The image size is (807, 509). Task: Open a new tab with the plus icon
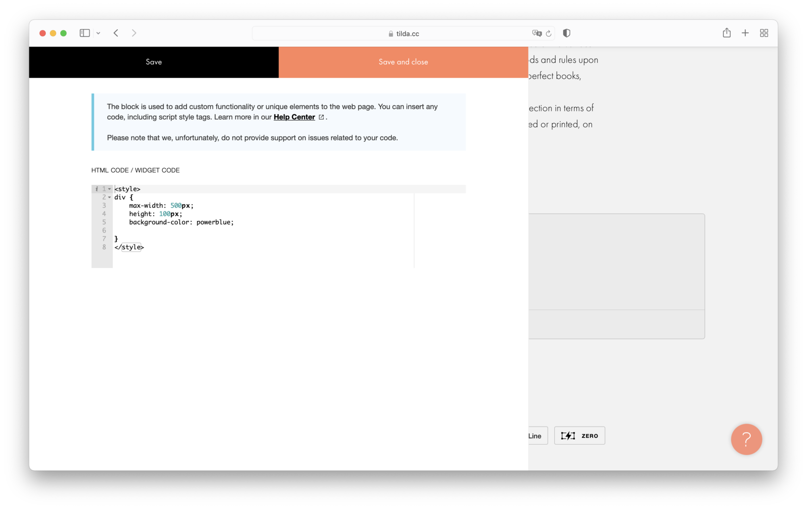pyautogui.click(x=745, y=33)
